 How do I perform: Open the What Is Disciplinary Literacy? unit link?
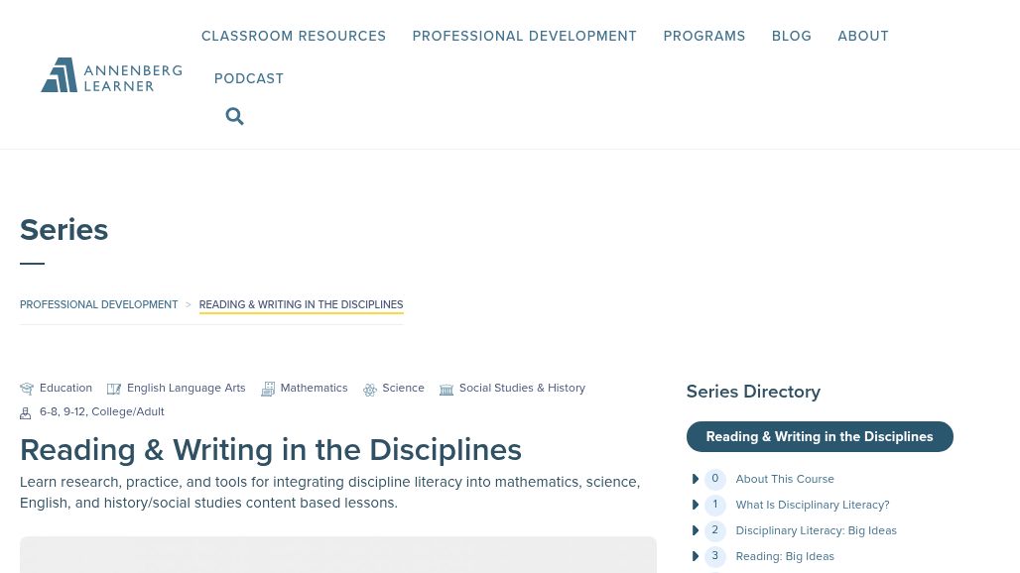point(812,506)
